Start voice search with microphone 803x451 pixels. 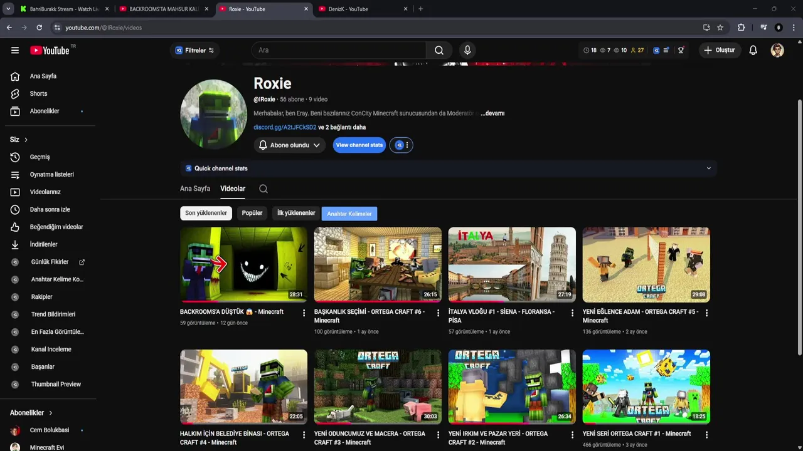pos(466,50)
